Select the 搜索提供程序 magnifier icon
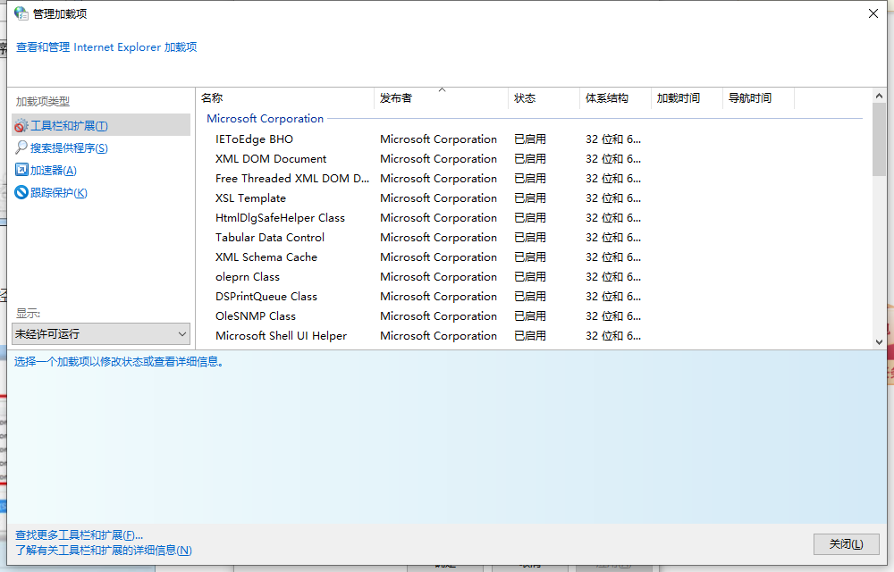The image size is (894, 572). (21, 148)
